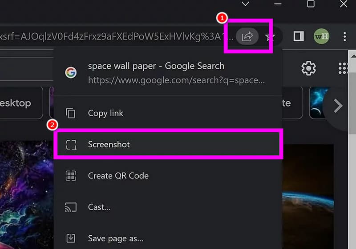This screenshot has width=356, height=249.
Task: Open Chrome side panel icon
Action: [299, 36]
